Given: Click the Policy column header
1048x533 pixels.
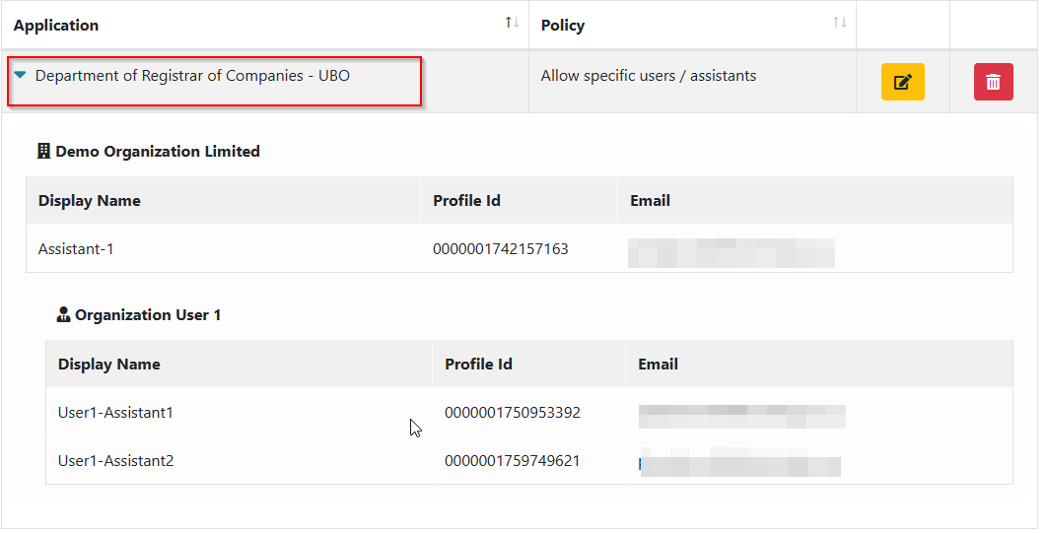Looking at the screenshot, I should pyautogui.click(x=563, y=26).
